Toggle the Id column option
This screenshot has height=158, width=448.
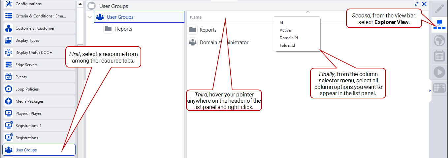click(x=281, y=23)
